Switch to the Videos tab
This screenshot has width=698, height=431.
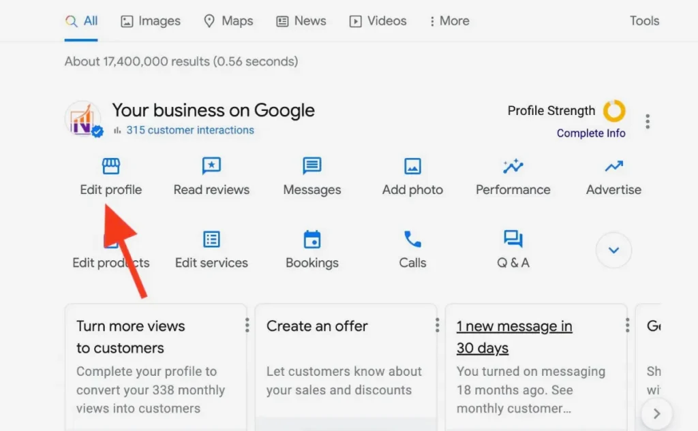click(378, 21)
